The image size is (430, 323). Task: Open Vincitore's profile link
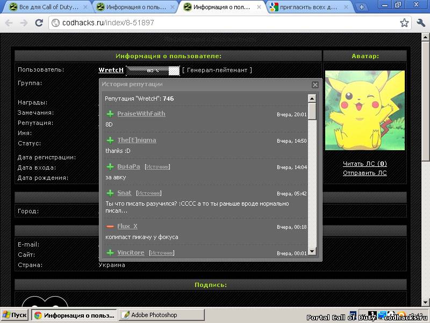[x=131, y=252]
